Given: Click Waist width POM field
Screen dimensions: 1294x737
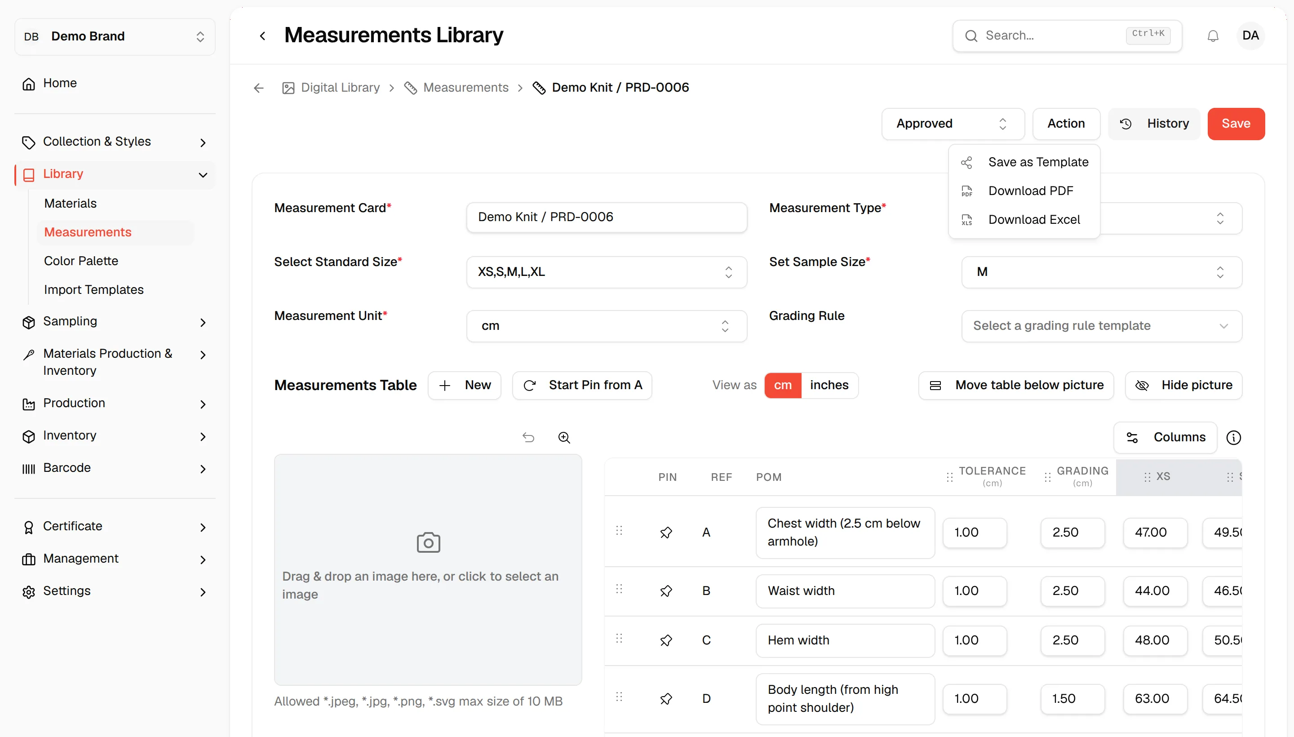Looking at the screenshot, I should pos(845,590).
